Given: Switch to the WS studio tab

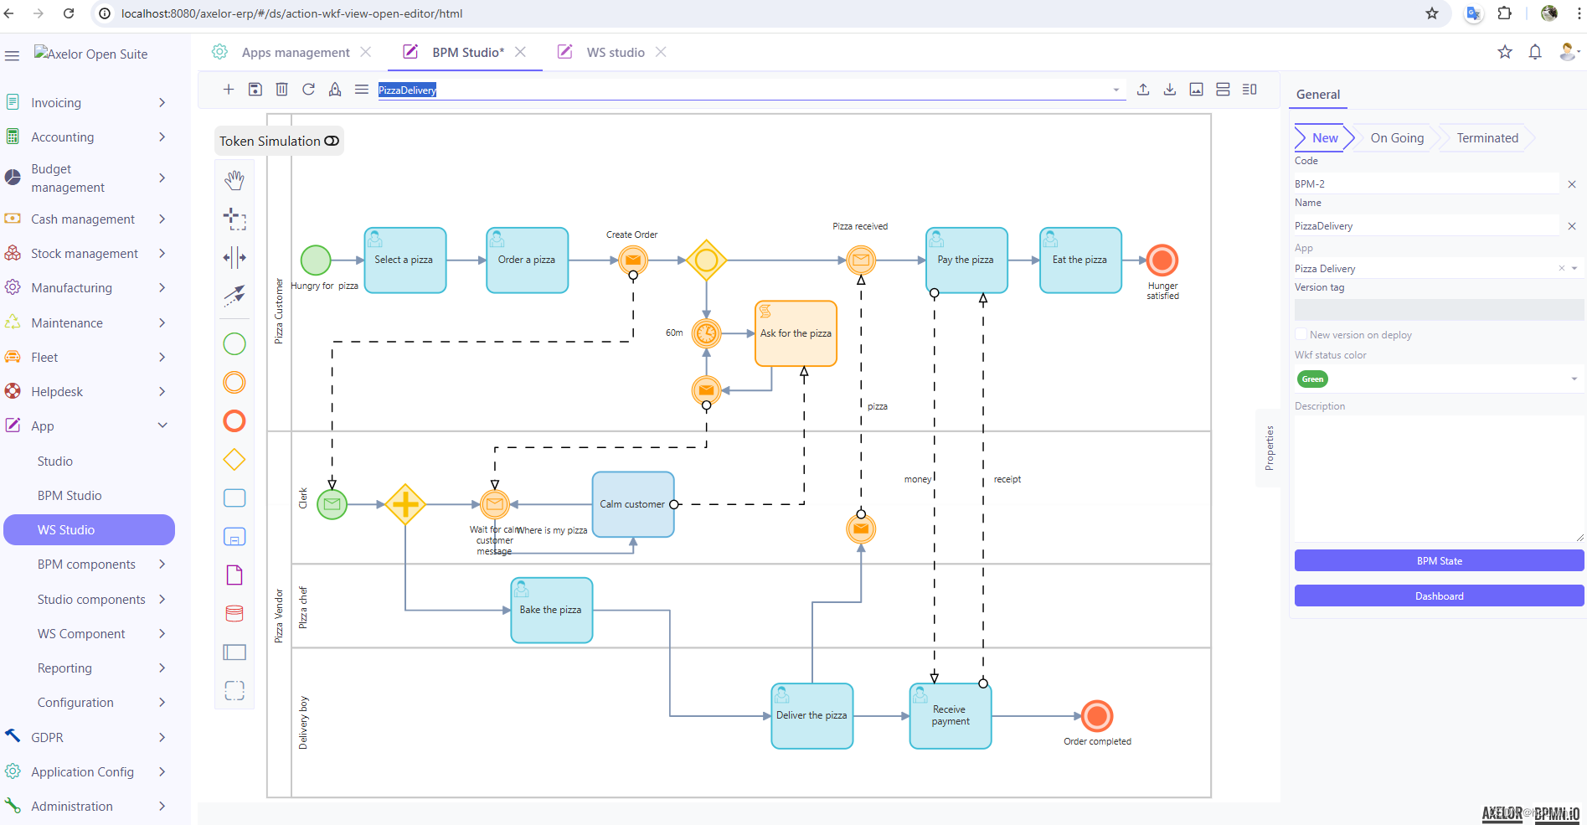Looking at the screenshot, I should tap(616, 53).
